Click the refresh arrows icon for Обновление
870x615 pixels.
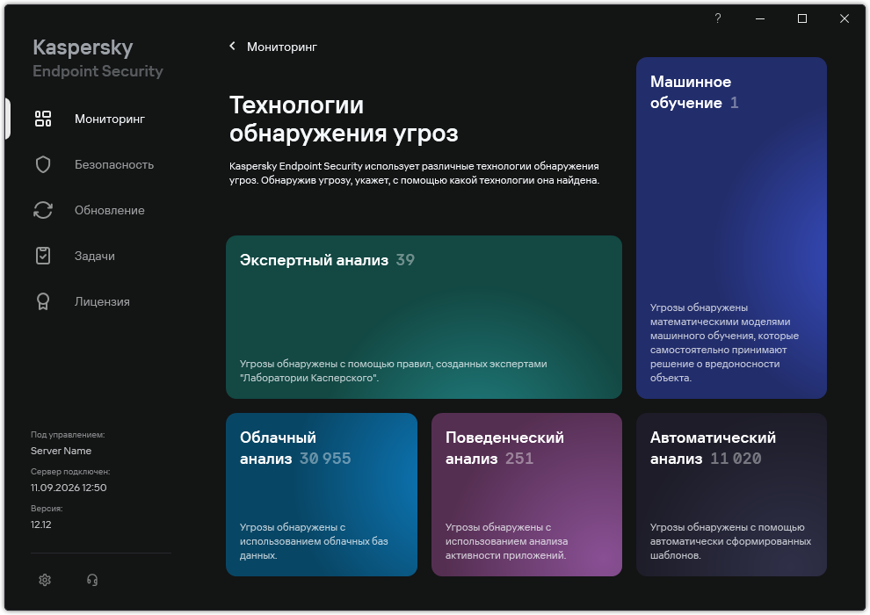tap(43, 210)
